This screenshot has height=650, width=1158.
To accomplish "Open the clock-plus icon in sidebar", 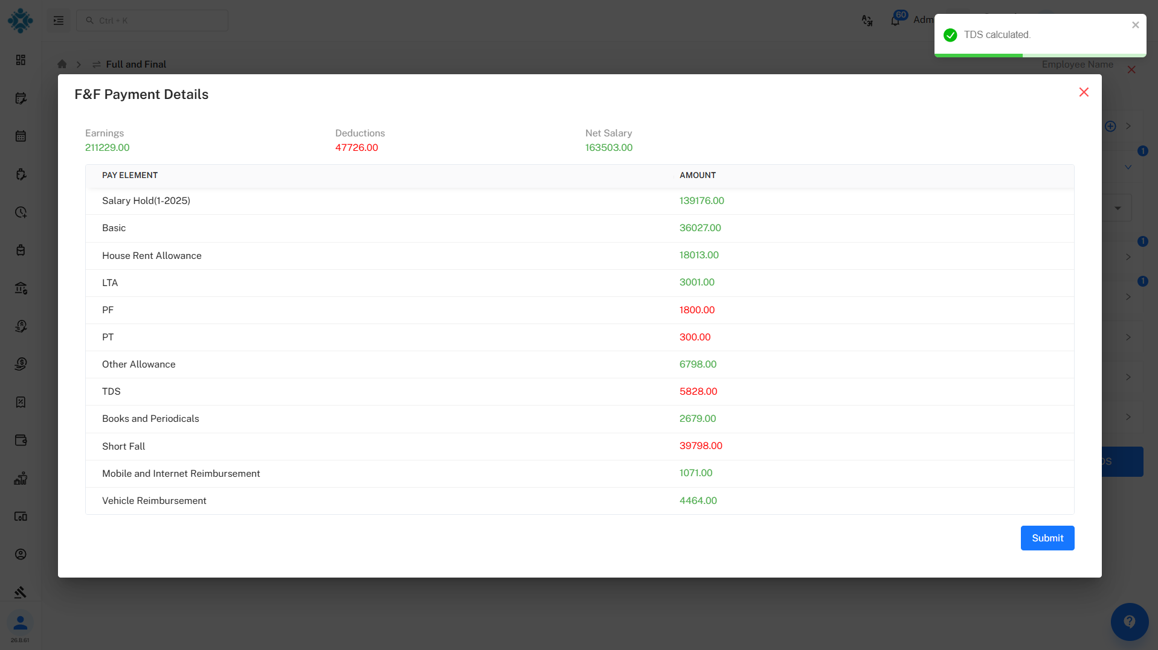I will 21,212.
